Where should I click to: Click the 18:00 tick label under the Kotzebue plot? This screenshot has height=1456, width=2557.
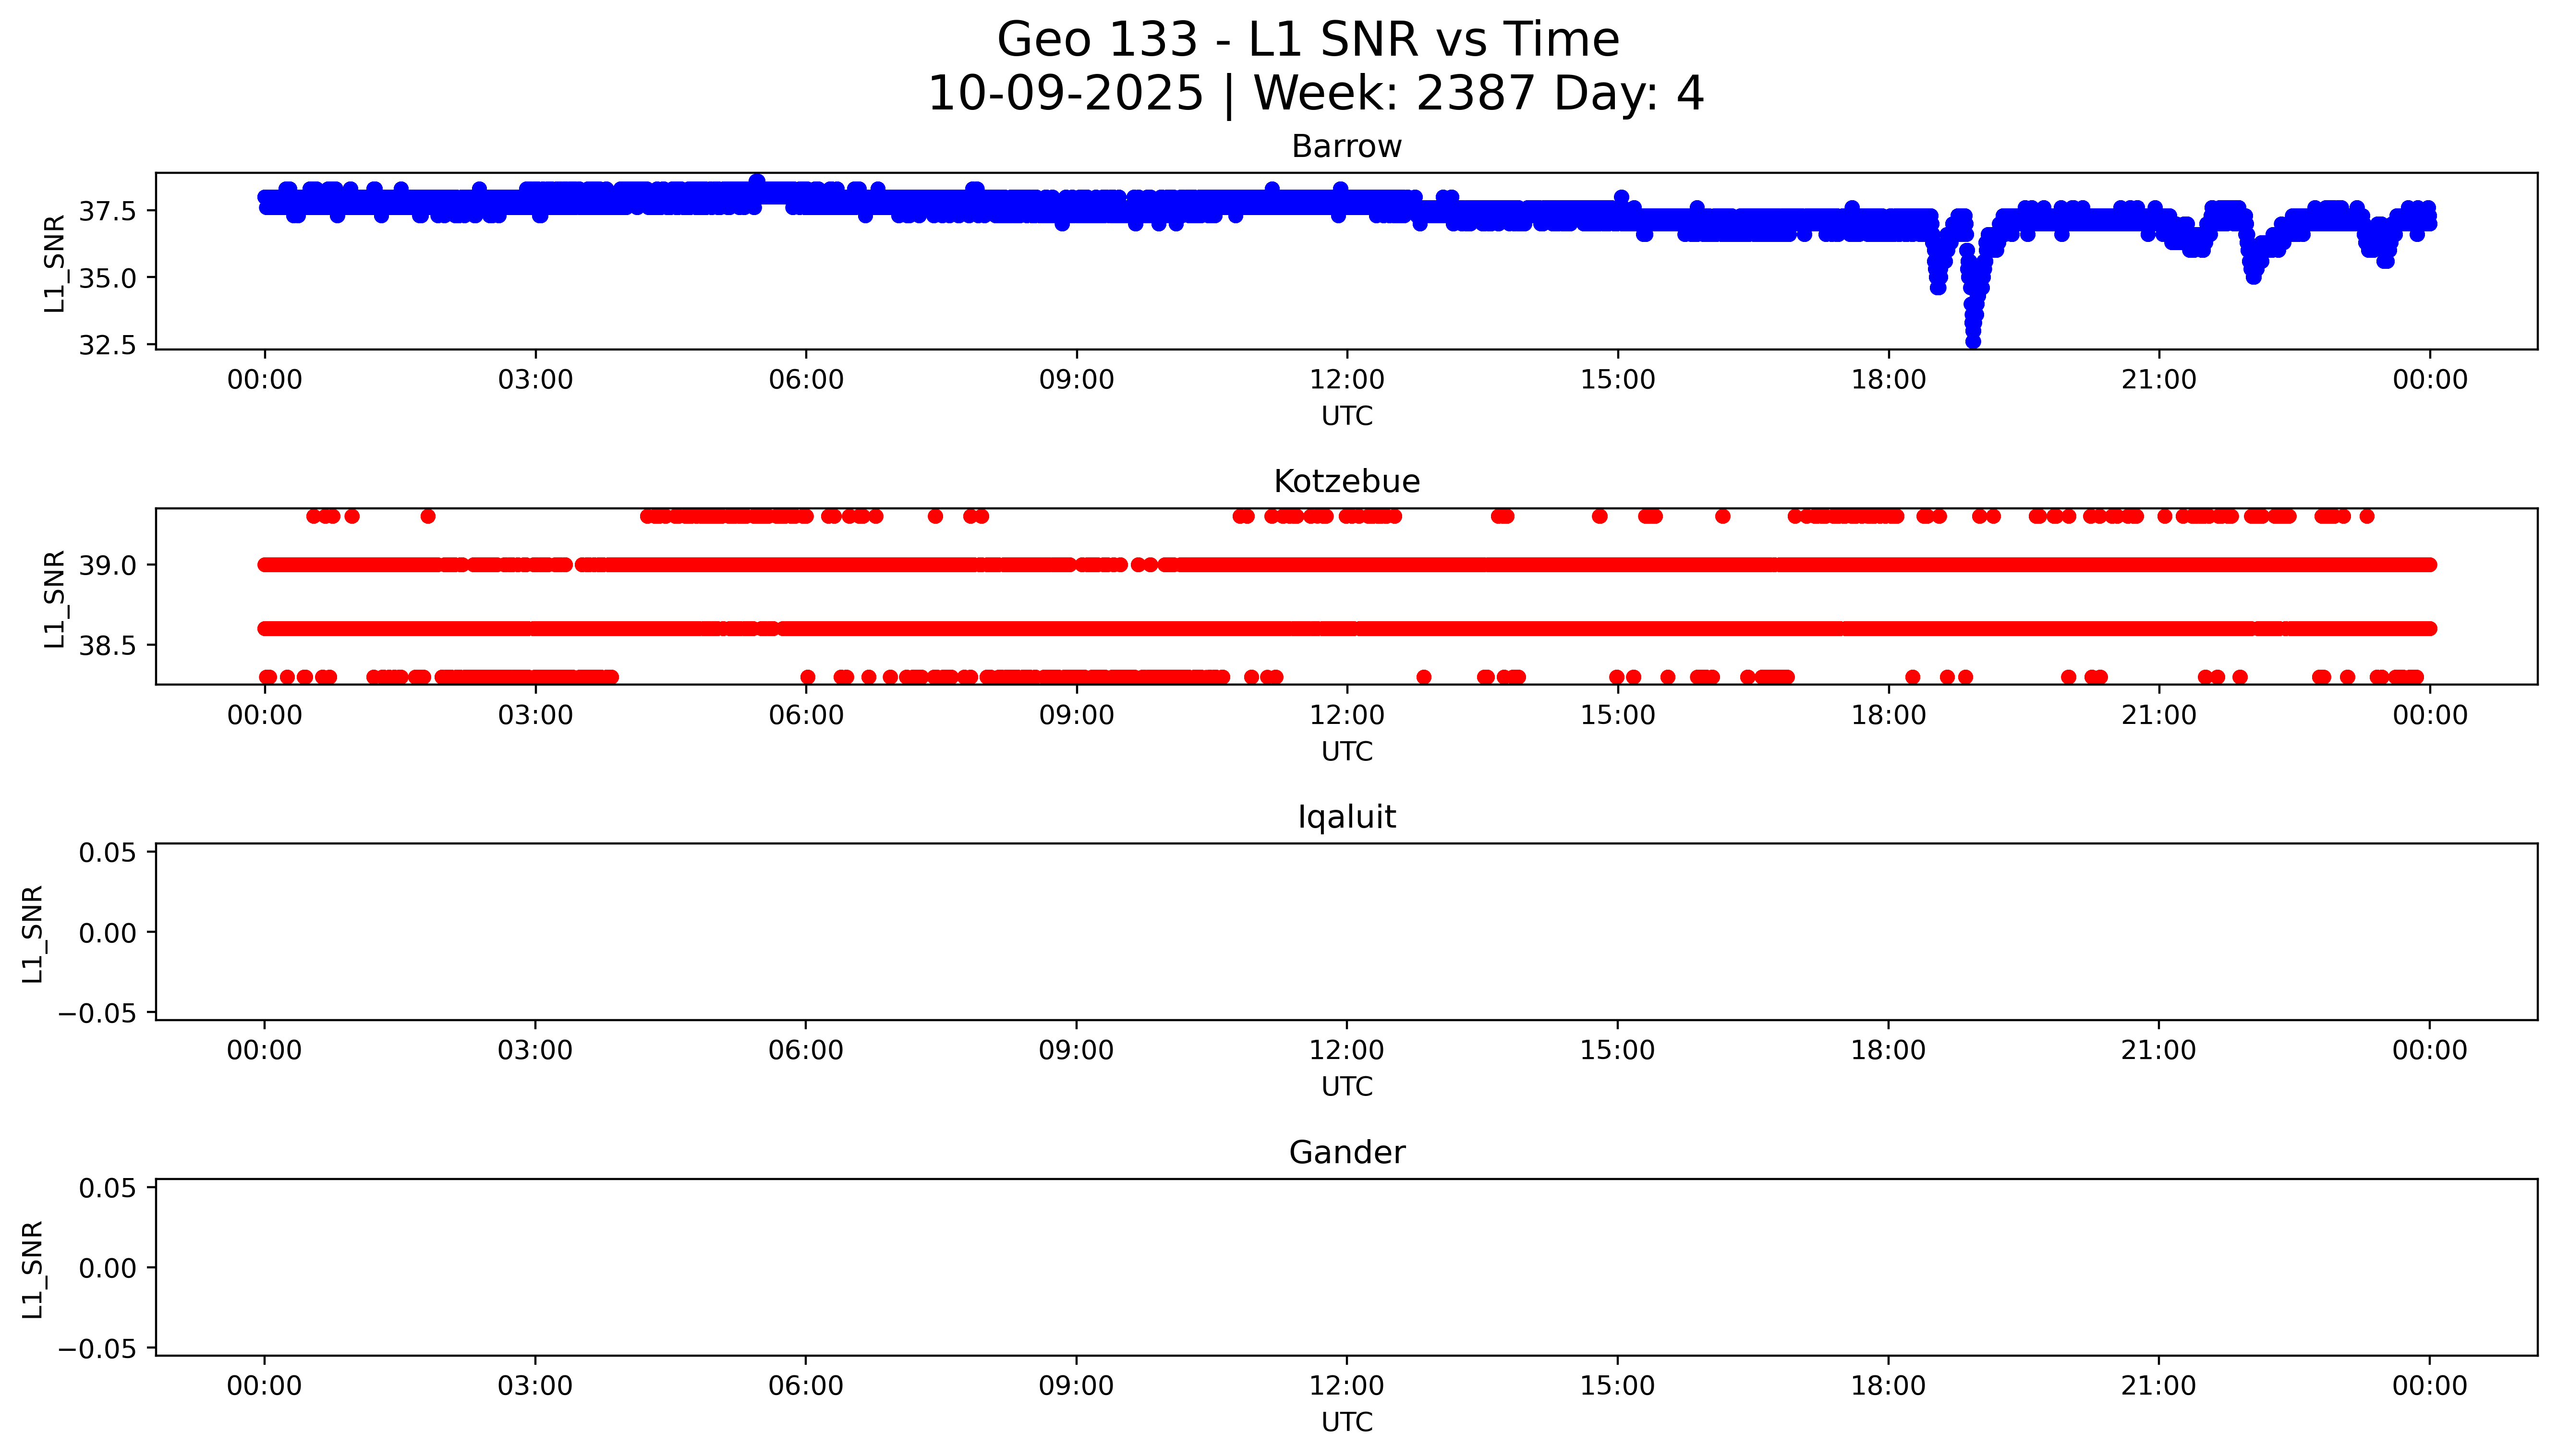point(1888,715)
